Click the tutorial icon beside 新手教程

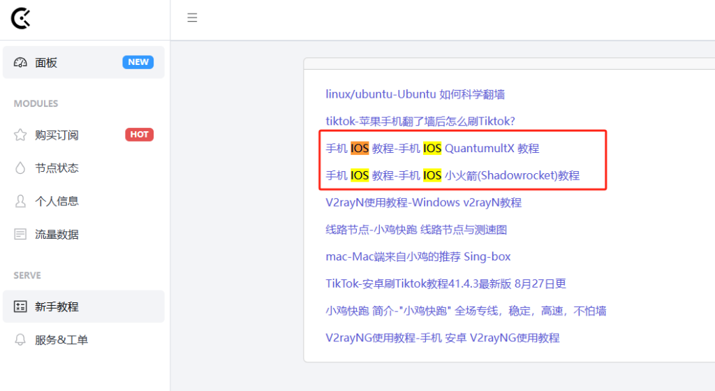pos(20,307)
